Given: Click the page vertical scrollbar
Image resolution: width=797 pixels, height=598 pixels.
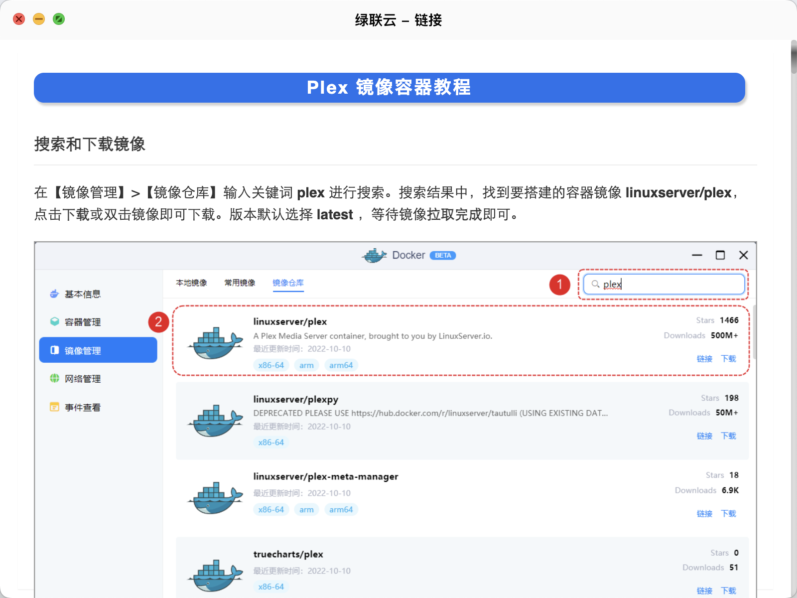Looking at the screenshot, I should [x=794, y=57].
